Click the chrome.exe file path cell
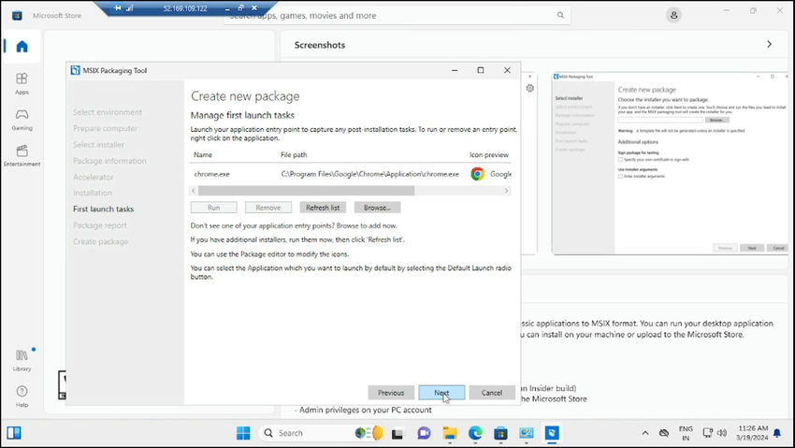The image size is (795, 448). point(370,174)
